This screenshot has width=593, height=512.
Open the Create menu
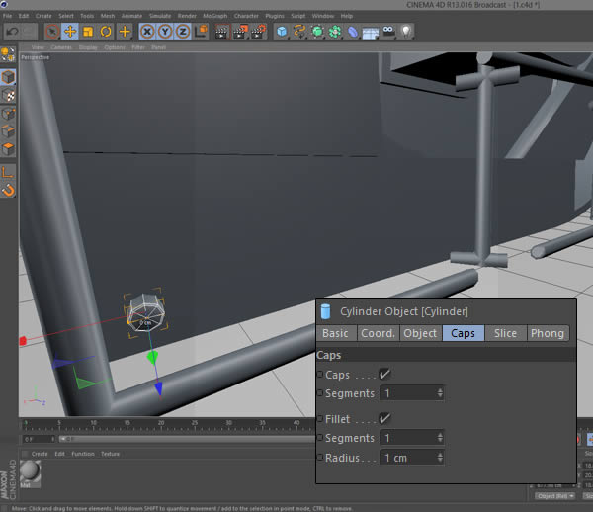43,16
